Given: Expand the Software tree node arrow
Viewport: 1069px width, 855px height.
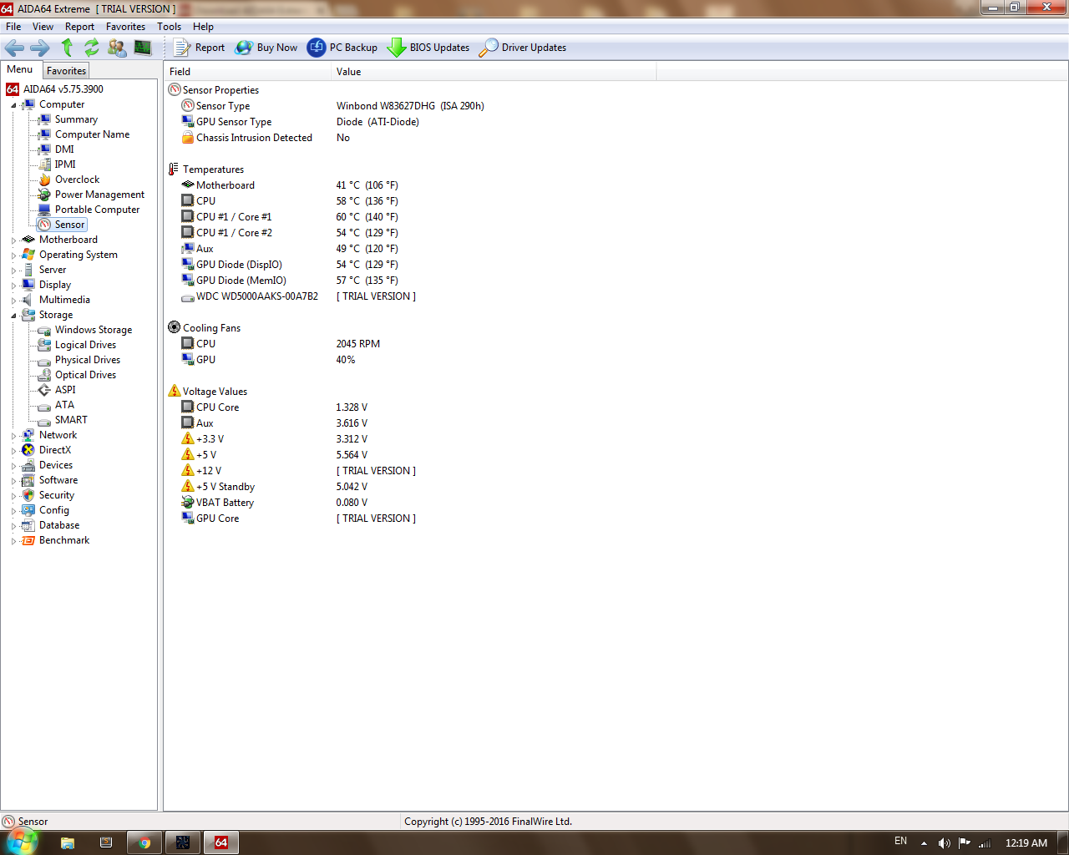Looking at the screenshot, I should click(x=13, y=481).
